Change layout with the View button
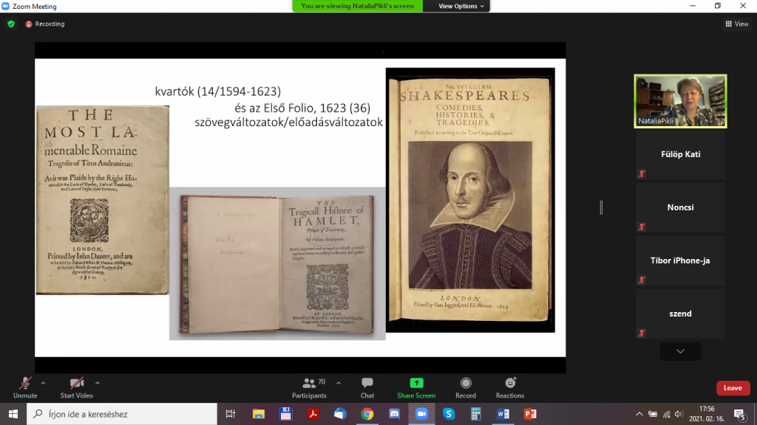 pos(737,24)
